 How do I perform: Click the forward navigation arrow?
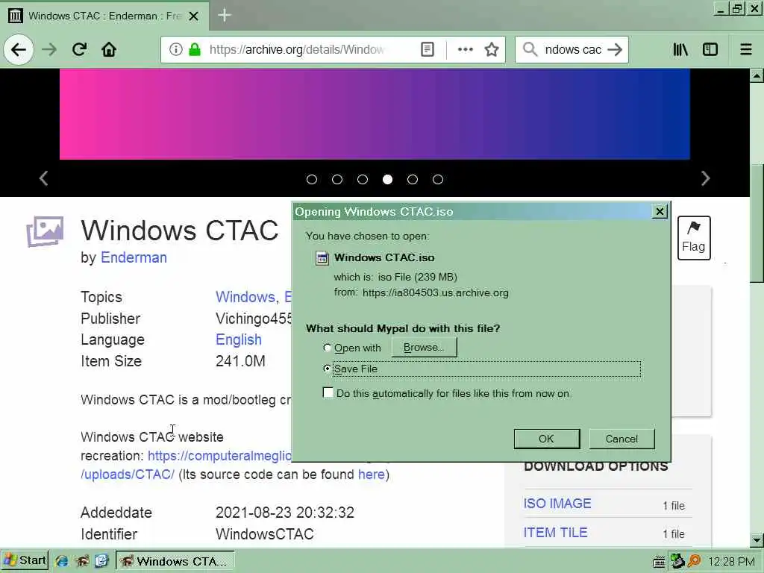coord(49,50)
